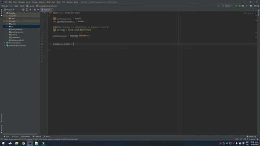Open the Code menu
This screenshot has width=260, height=146.
point(28,2)
